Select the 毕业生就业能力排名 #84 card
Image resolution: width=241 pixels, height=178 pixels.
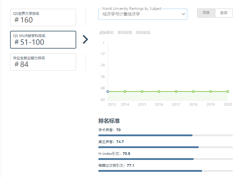(43, 62)
